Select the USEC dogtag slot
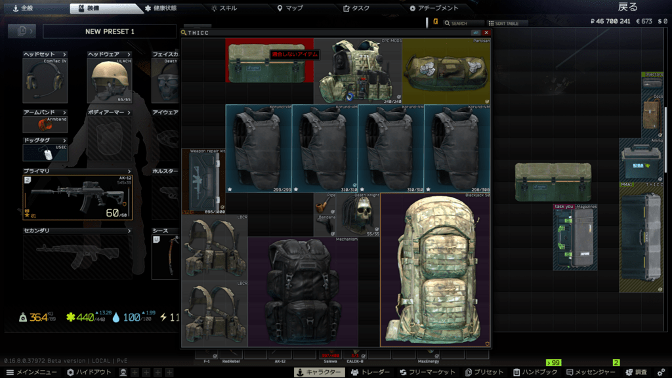 point(45,152)
